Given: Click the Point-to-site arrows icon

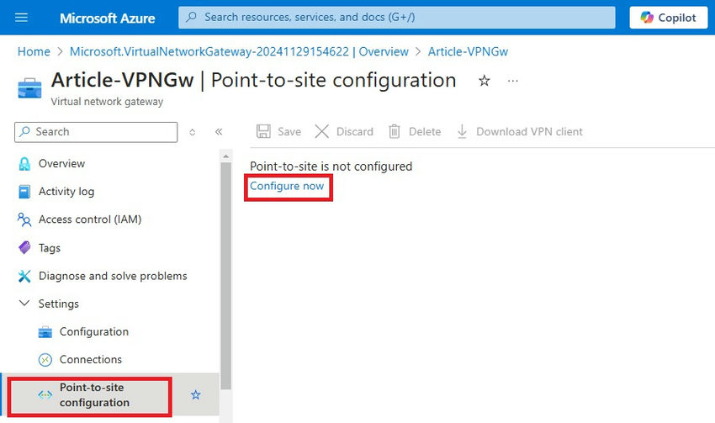Looking at the screenshot, I should click(x=45, y=394).
